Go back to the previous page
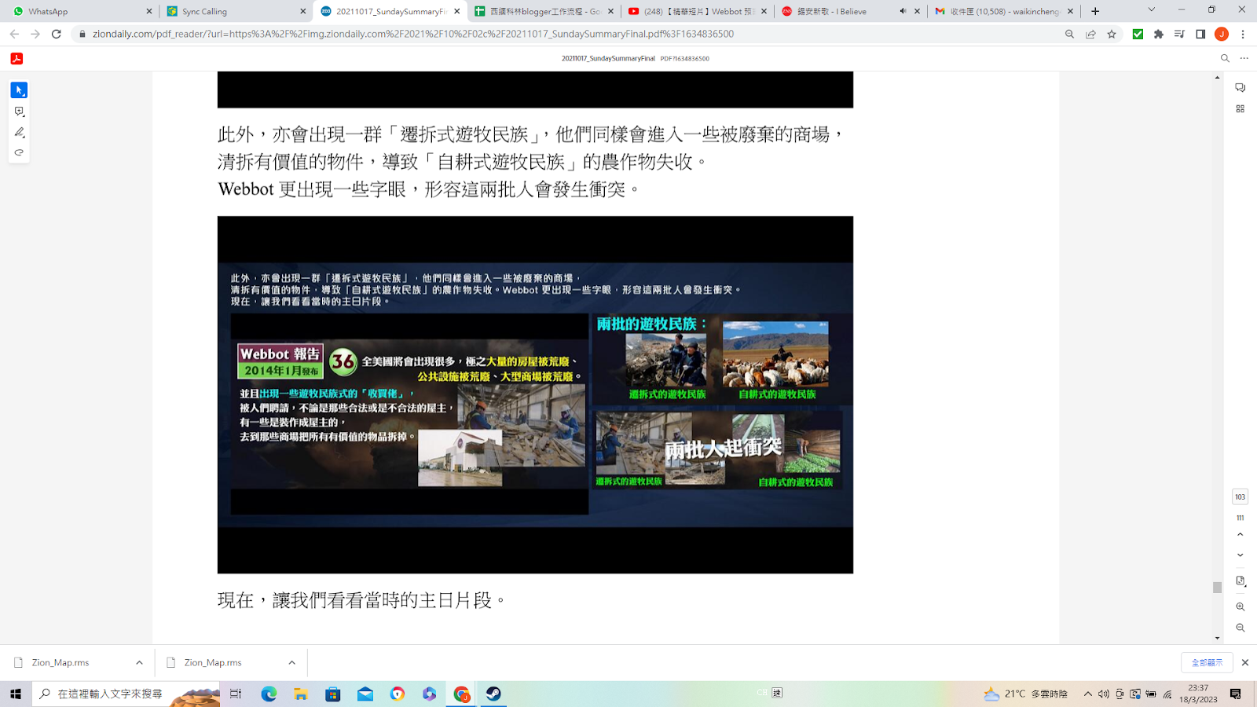 [14, 34]
